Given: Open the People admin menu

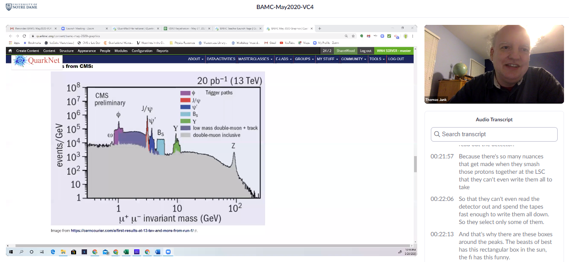Looking at the screenshot, I should click(x=105, y=51).
